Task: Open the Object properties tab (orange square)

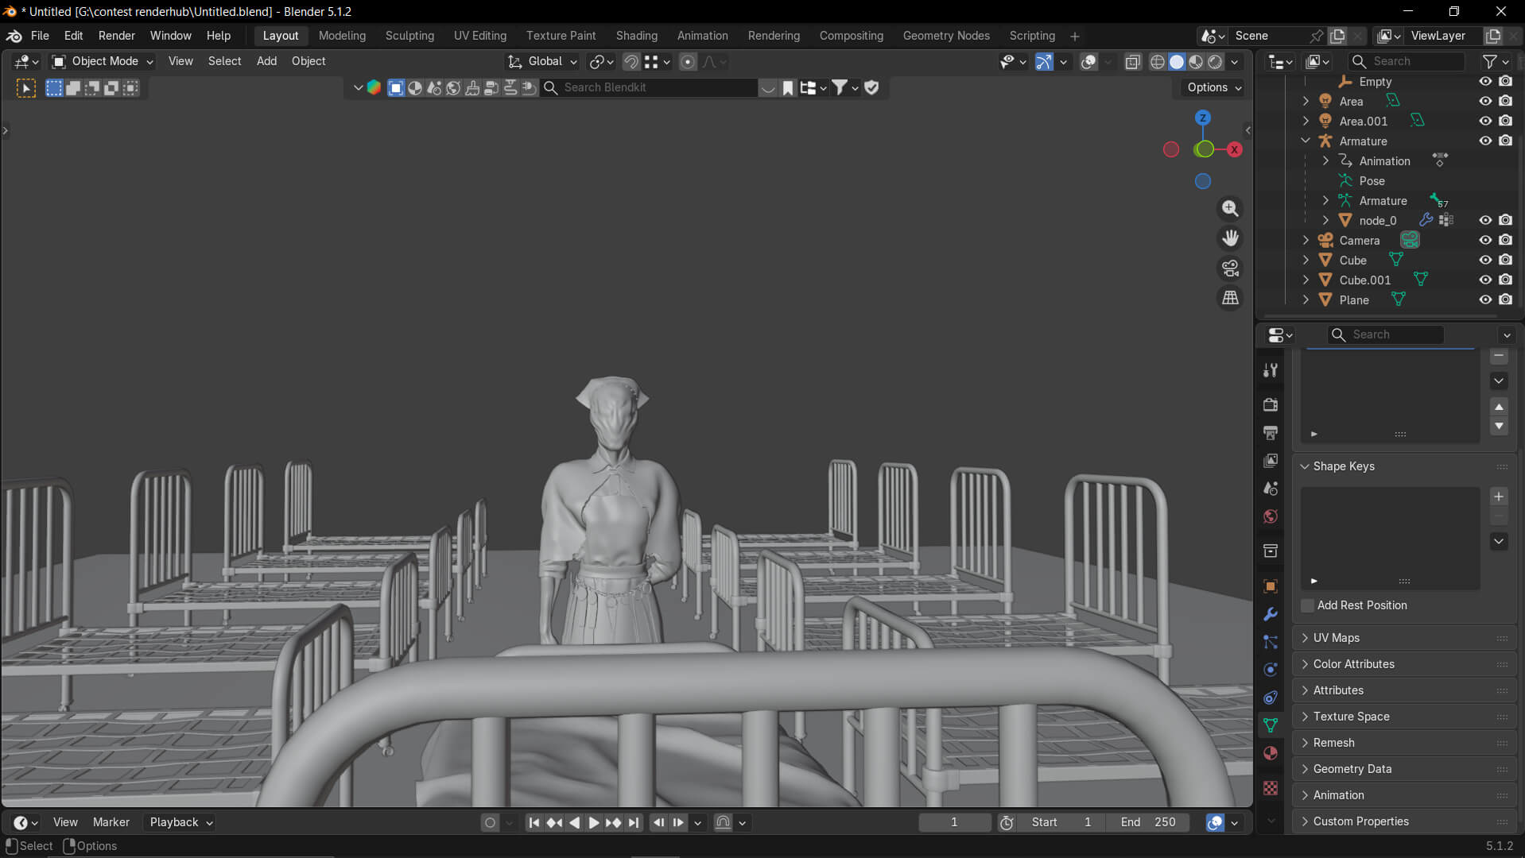Action: tap(1271, 586)
